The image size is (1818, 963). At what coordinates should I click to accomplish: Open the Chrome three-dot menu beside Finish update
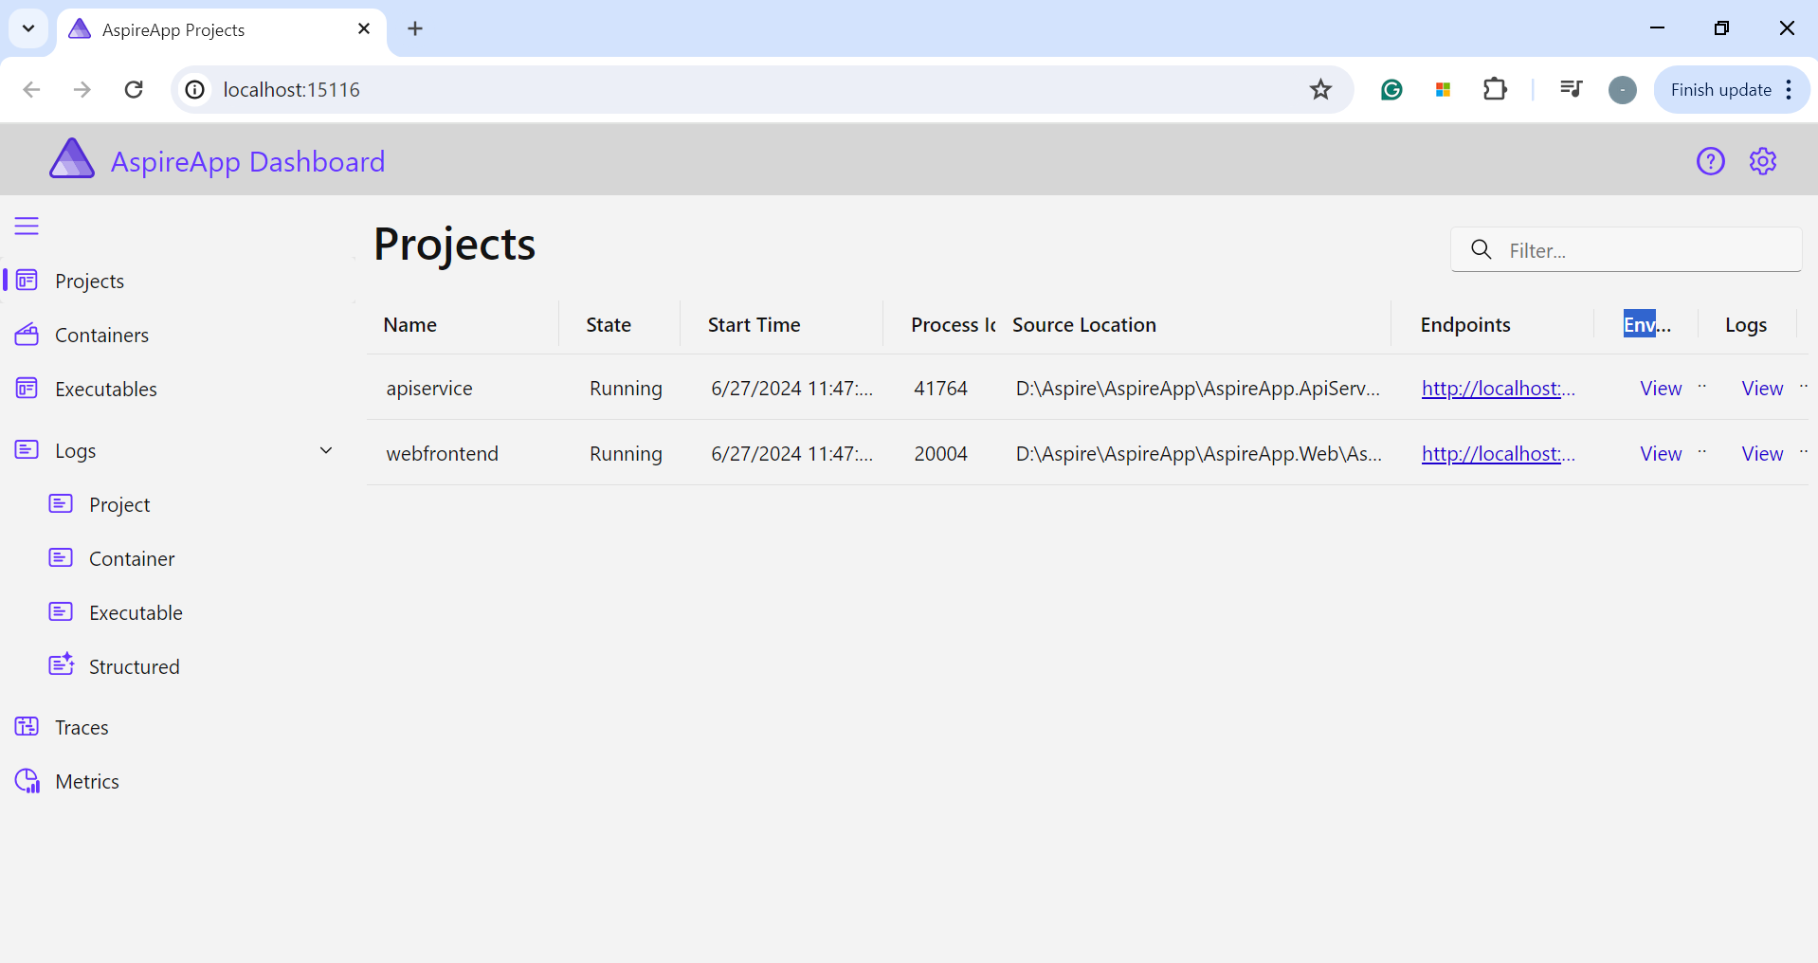pos(1789,90)
